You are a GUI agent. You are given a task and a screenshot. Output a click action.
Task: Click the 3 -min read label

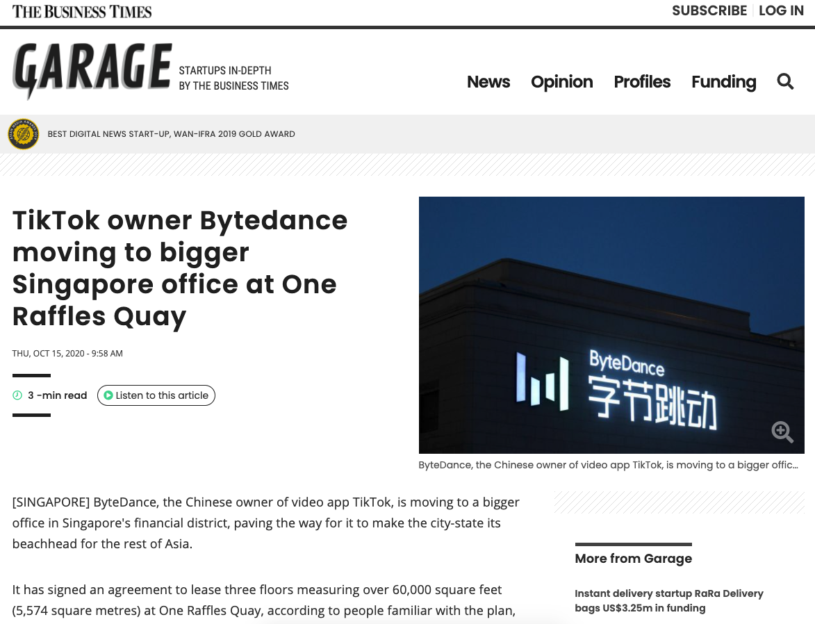(57, 395)
